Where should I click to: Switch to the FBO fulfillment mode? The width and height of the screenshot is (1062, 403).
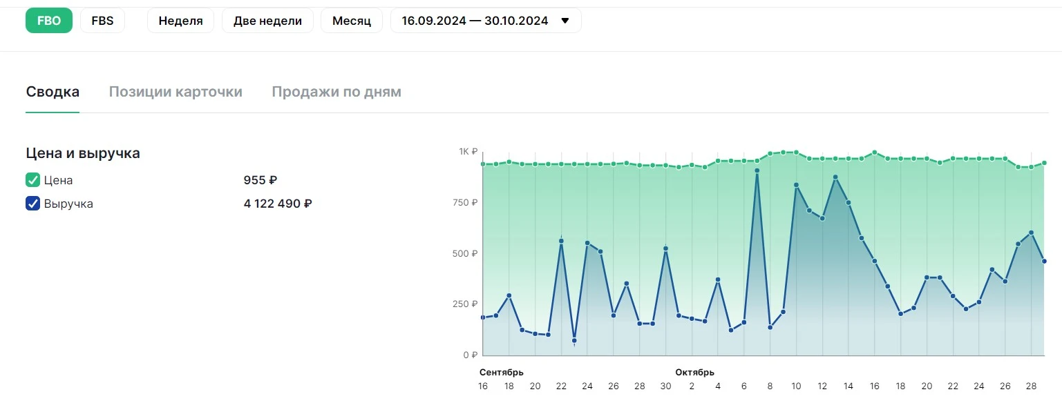(49, 21)
